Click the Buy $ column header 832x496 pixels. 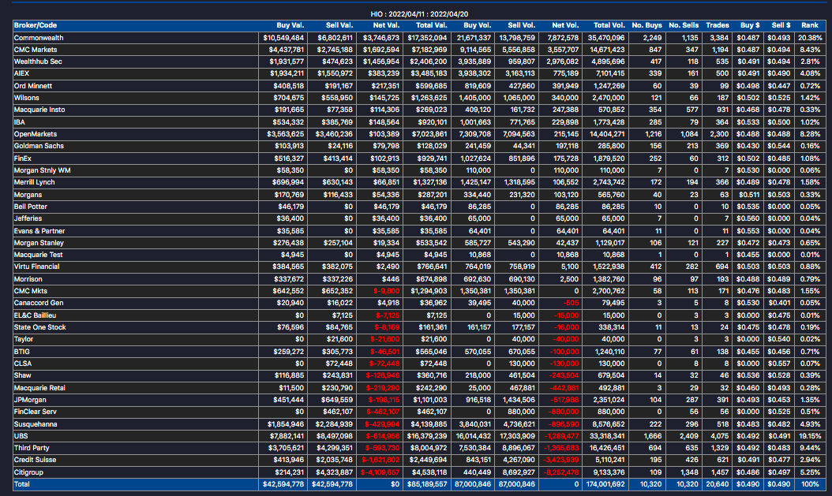pos(750,25)
